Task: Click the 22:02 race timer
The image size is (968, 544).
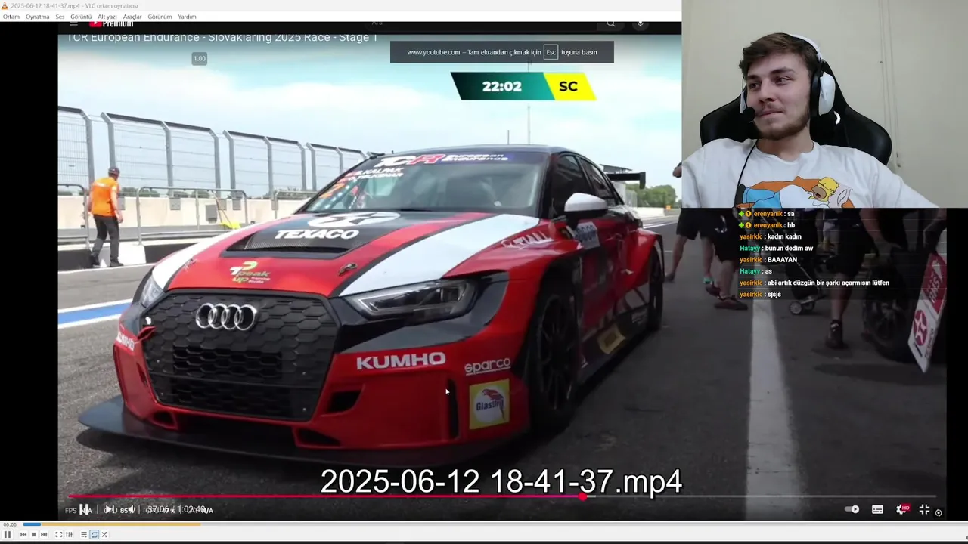Action: (x=502, y=86)
